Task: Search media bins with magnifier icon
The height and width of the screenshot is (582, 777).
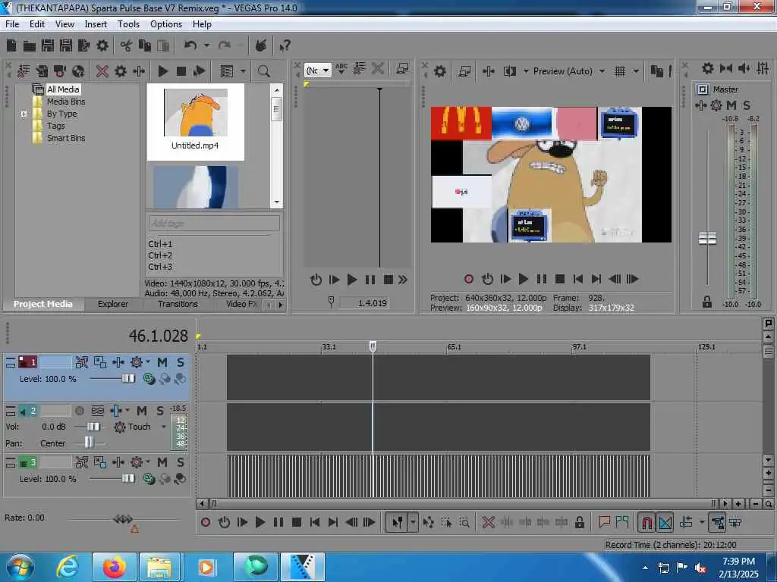Action: tap(263, 71)
